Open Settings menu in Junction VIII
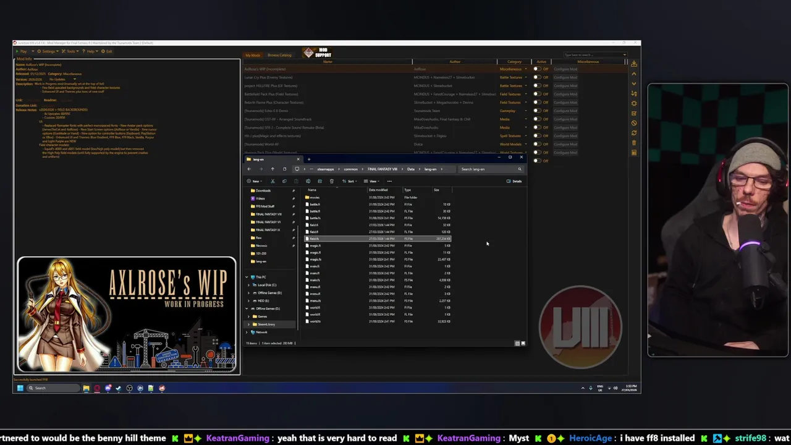Image resolution: width=791 pixels, height=445 pixels. 48,51
